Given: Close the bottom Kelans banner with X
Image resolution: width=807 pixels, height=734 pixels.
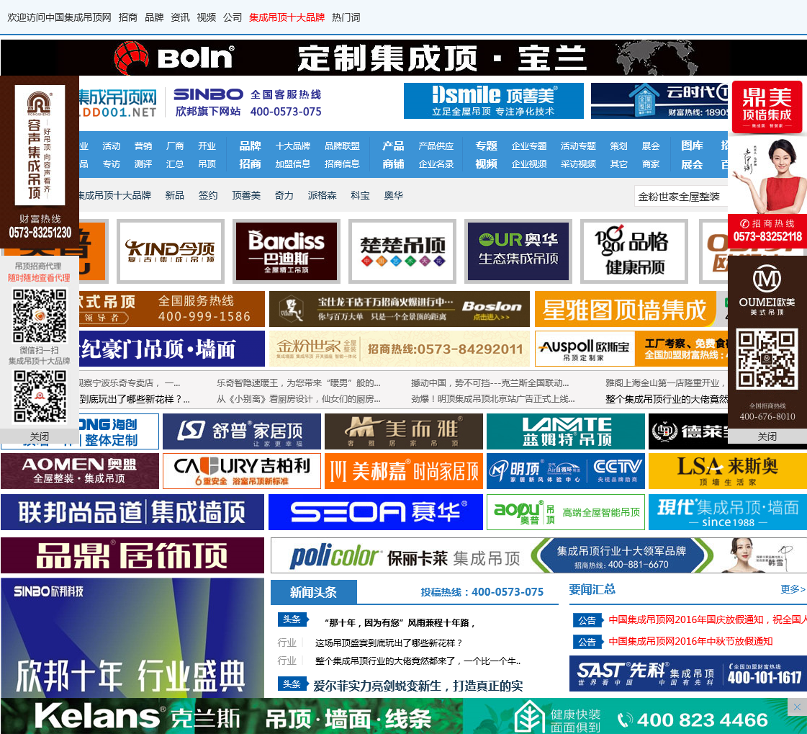Looking at the screenshot, I should click(x=797, y=707).
